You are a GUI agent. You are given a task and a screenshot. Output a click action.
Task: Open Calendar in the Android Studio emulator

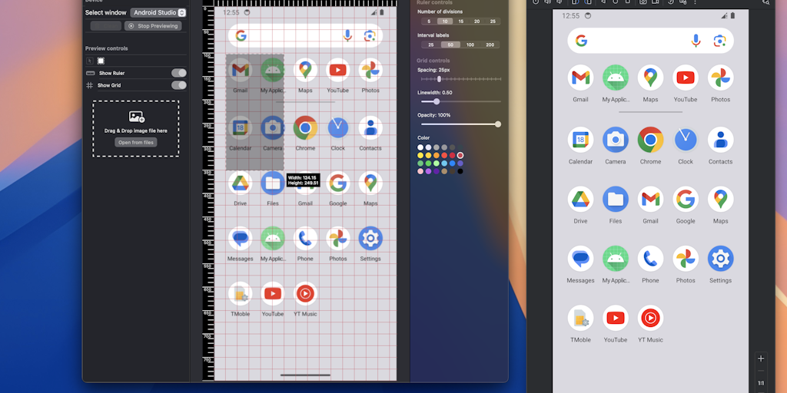click(x=580, y=140)
